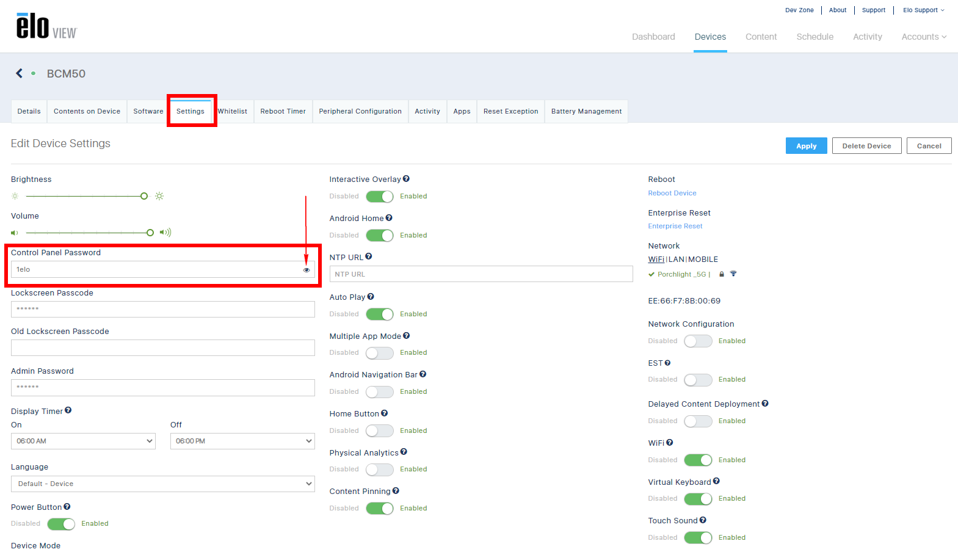Screen dimensions: 958x552
Task: Switch to the Whitelist tab
Action: tap(233, 111)
